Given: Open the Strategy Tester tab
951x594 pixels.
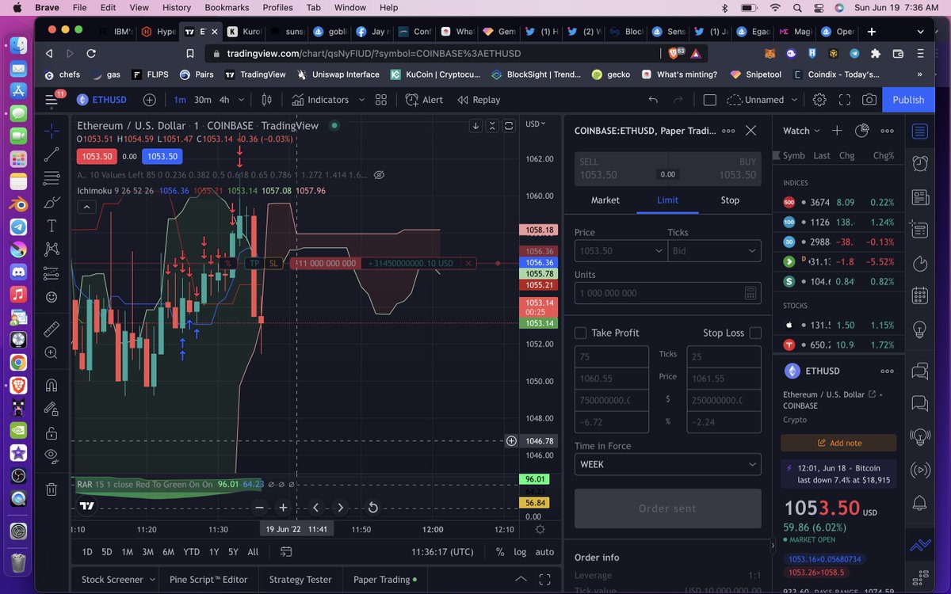Looking at the screenshot, I should click(x=300, y=580).
